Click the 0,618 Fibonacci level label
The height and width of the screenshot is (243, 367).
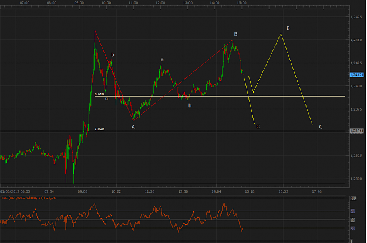pyautogui.click(x=99, y=94)
